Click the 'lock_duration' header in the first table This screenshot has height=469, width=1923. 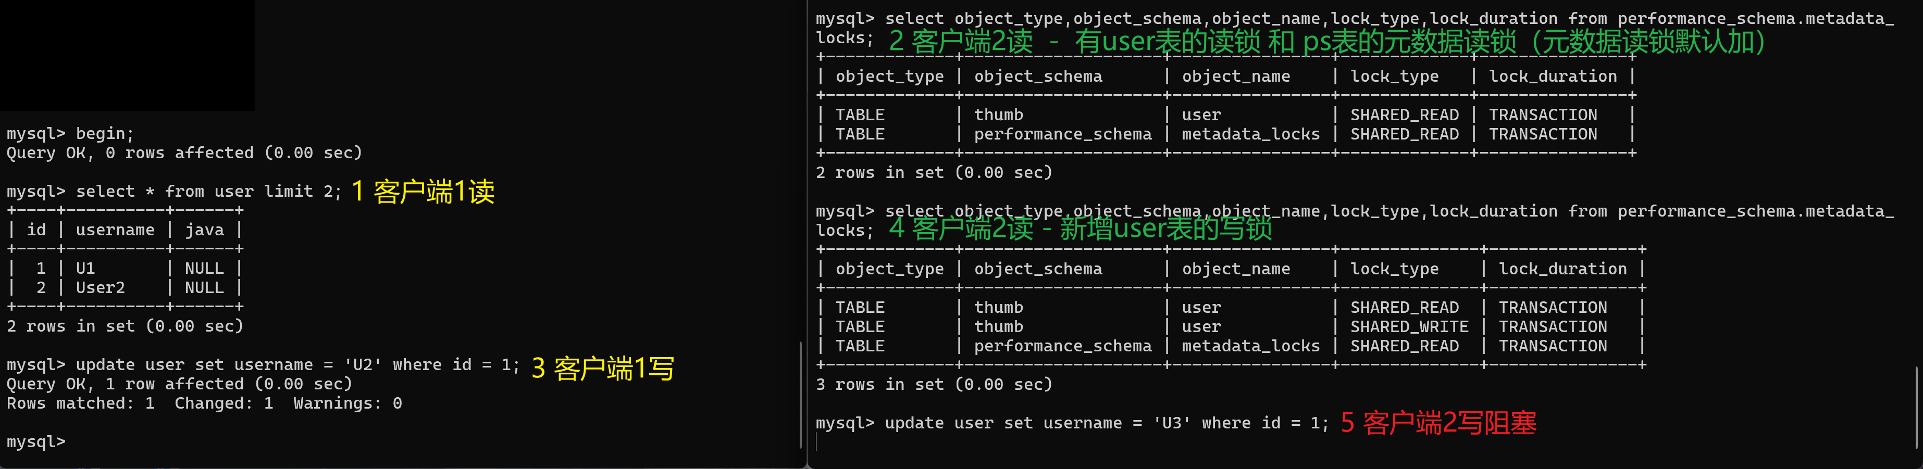(x=1553, y=76)
